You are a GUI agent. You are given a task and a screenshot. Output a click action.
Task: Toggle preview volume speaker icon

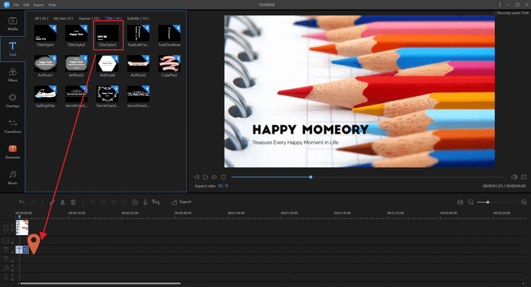(x=513, y=177)
